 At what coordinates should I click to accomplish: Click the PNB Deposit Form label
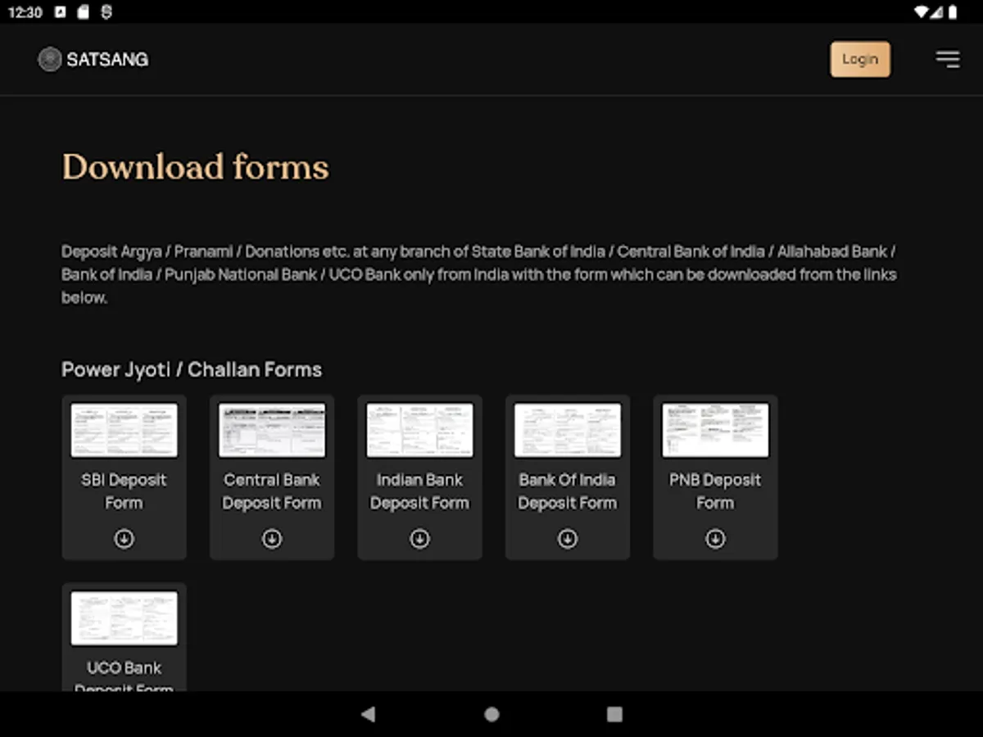point(715,491)
